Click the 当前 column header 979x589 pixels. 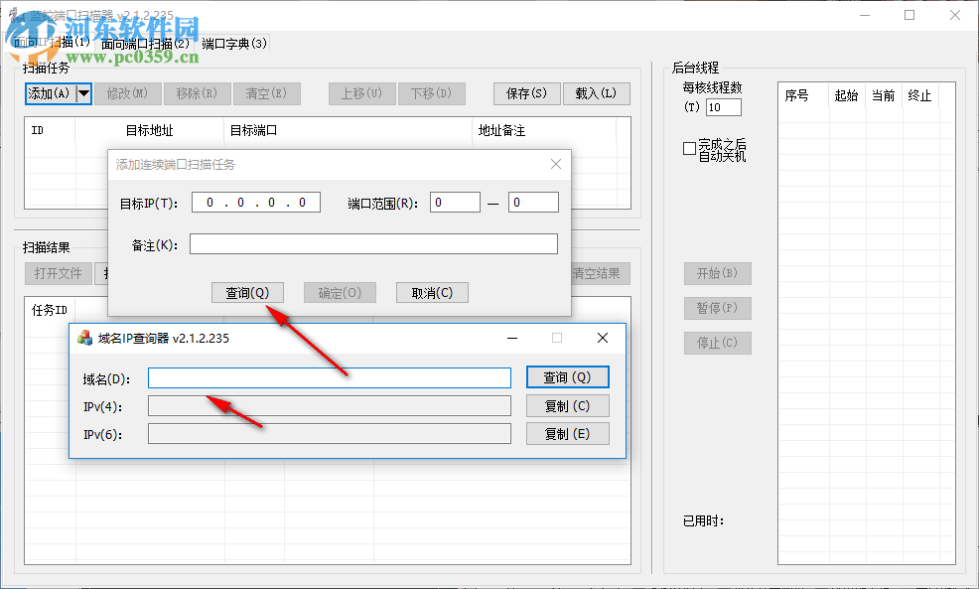click(x=884, y=95)
